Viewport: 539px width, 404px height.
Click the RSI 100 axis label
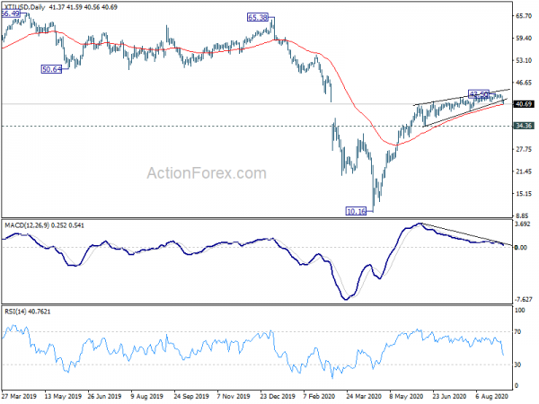520,311
